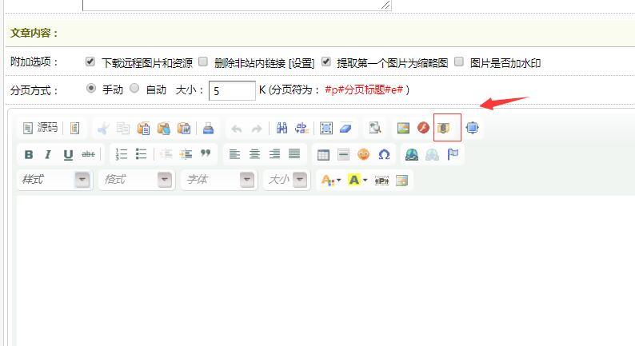This screenshot has height=346, width=635.
Task: Open the background color picker
Action: pyautogui.click(x=357, y=180)
